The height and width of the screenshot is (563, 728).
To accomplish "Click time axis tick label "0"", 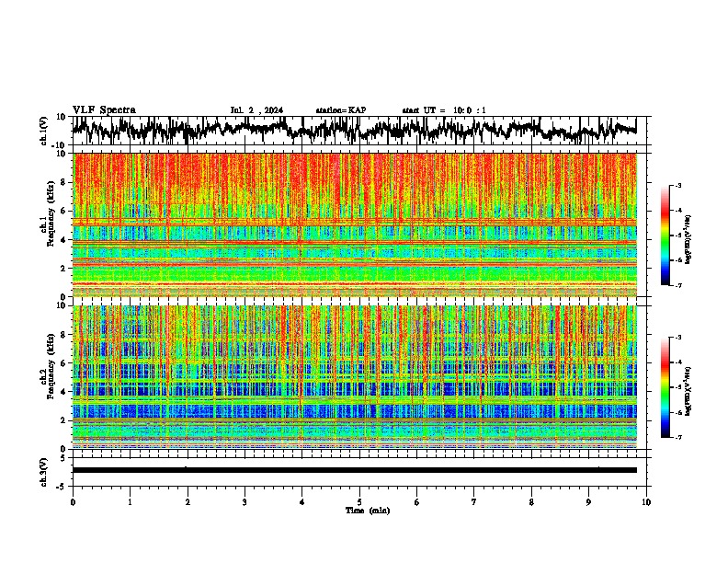I will click(x=73, y=502).
